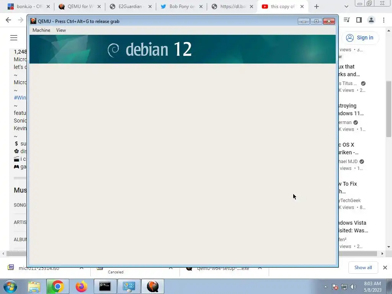Close the QEMU window
The width and height of the screenshot is (392, 294).
(x=329, y=21)
